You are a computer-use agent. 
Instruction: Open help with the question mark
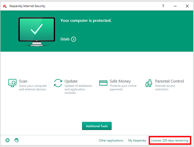point(163,6)
